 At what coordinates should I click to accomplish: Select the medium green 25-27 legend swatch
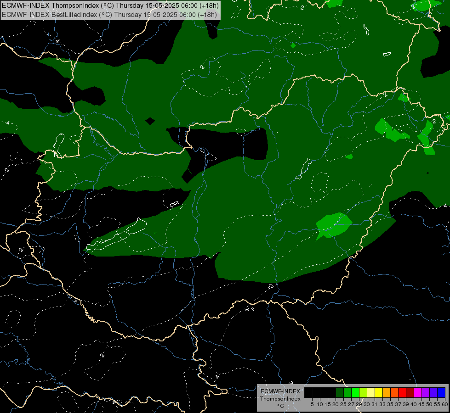[347, 392]
